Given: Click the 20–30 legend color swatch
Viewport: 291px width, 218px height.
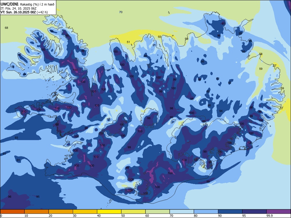Looking at the screenshot, I should click(61, 212).
